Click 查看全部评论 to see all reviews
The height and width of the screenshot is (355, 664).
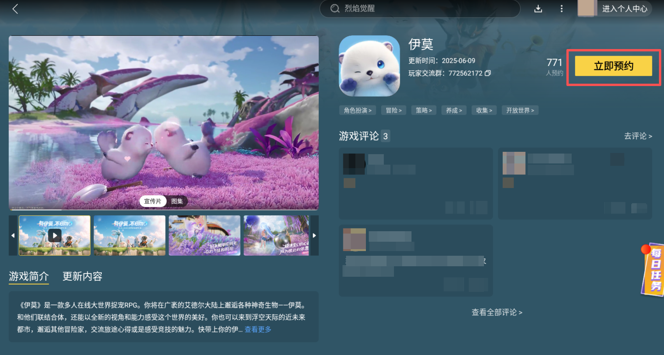coord(496,313)
